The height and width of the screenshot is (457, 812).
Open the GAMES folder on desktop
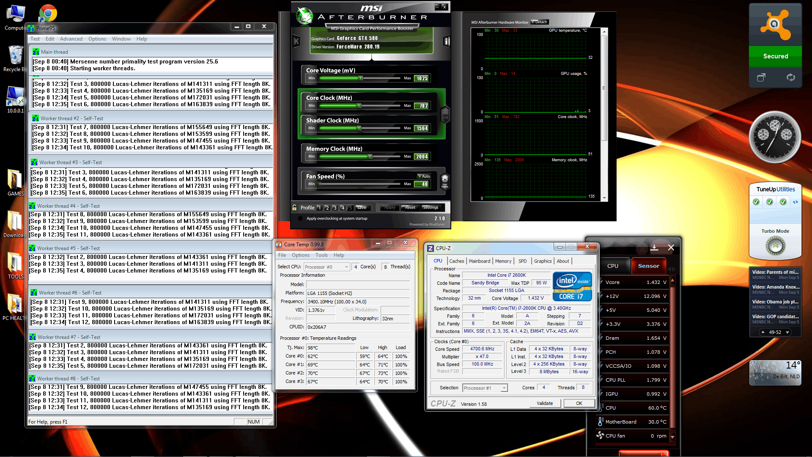coord(15,182)
